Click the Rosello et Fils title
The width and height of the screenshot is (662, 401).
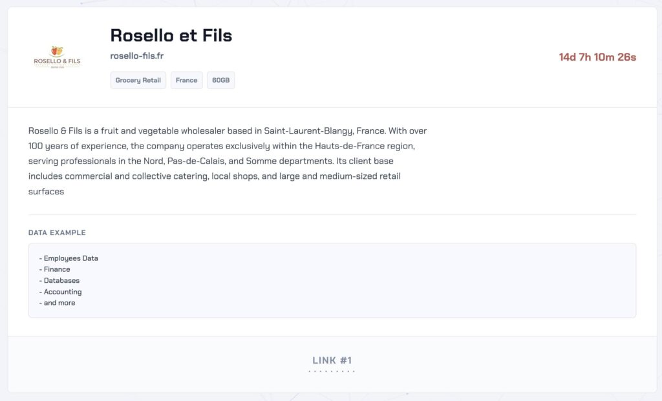171,36
